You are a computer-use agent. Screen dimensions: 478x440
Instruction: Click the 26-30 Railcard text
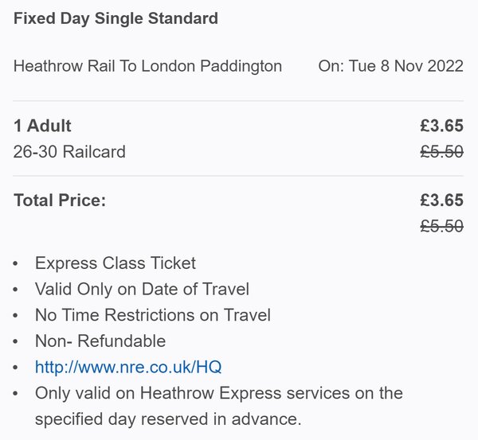coord(69,152)
